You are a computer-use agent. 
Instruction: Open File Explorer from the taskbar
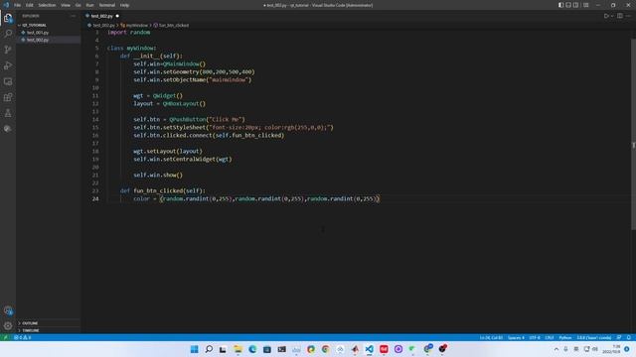(x=238, y=349)
